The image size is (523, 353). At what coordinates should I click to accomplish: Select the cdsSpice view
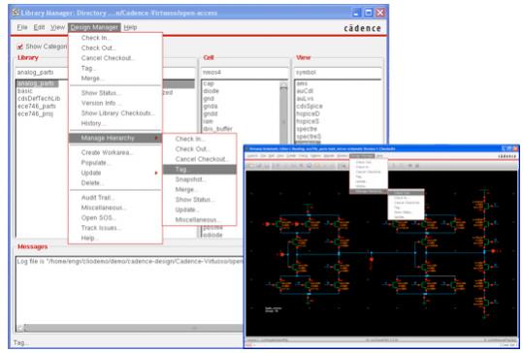coord(310,107)
